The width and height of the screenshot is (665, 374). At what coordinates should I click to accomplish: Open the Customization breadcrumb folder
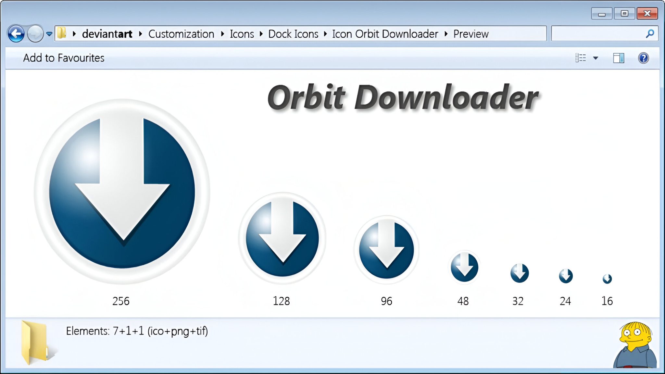[181, 34]
